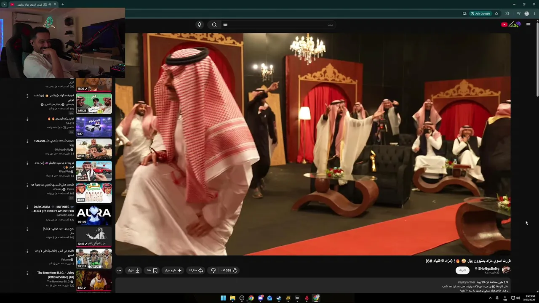Open the 15:30 video thumbnail
The height and width of the screenshot is (303, 539).
(94, 85)
